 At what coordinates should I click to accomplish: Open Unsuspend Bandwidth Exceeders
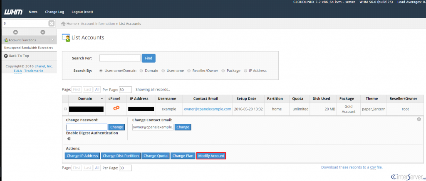[x=29, y=48]
